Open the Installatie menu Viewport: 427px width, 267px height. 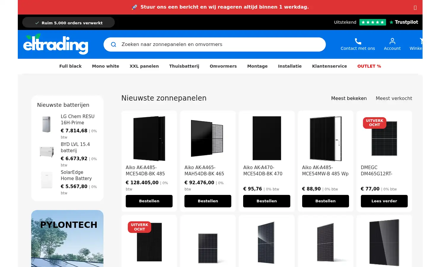[290, 66]
